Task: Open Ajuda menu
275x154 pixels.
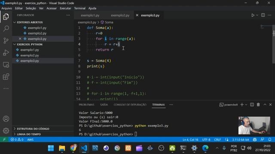Action: [x=92, y=8]
